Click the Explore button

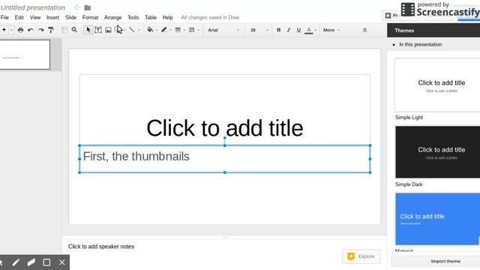click(x=361, y=256)
